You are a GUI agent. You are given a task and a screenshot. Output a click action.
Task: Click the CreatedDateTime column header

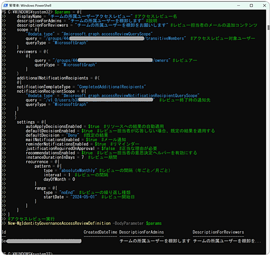100,232
